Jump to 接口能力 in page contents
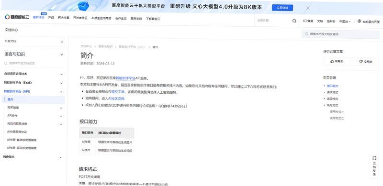The height and width of the screenshot is (186, 383). (332, 86)
